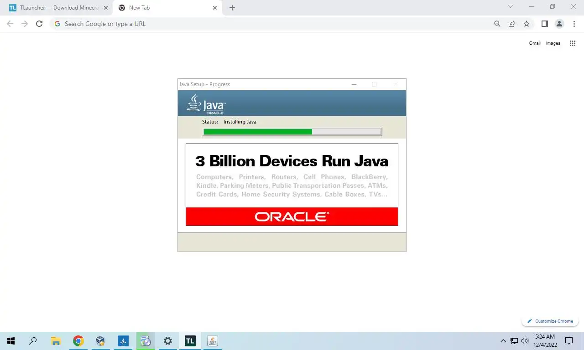Image resolution: width=584 pixels, height=350 pixels.
Task: Open the Chrome profile avatar
Action: point(559,24)
